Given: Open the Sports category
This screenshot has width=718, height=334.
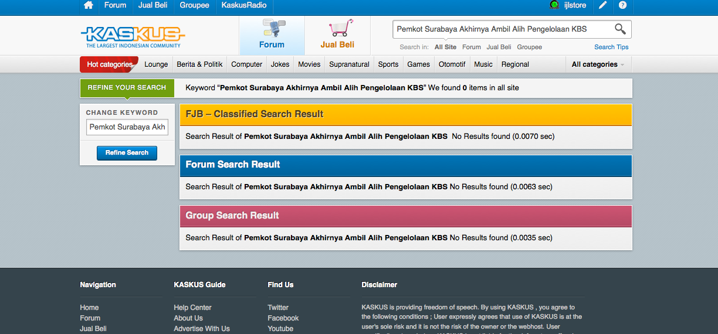Looking at the screenshot, I should coord(388,64).
